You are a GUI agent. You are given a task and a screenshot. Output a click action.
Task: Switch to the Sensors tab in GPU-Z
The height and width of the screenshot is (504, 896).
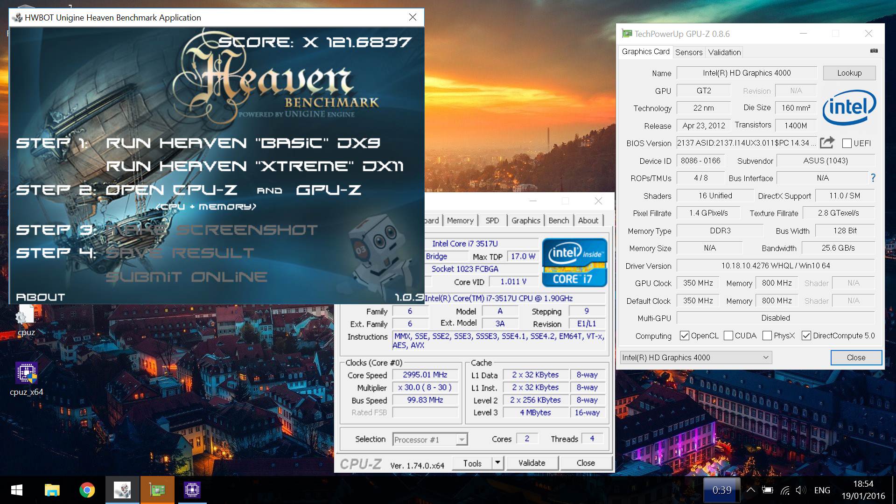click(x=689, y=52)
